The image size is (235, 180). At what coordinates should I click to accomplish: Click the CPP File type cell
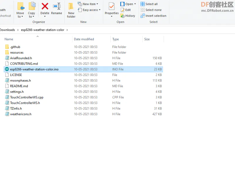(118, 97)
